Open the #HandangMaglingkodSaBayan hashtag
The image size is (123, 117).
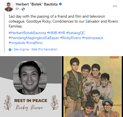(34, 38)
